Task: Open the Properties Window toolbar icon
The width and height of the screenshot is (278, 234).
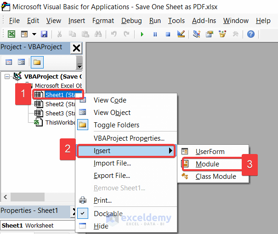Action: (210, 34)
